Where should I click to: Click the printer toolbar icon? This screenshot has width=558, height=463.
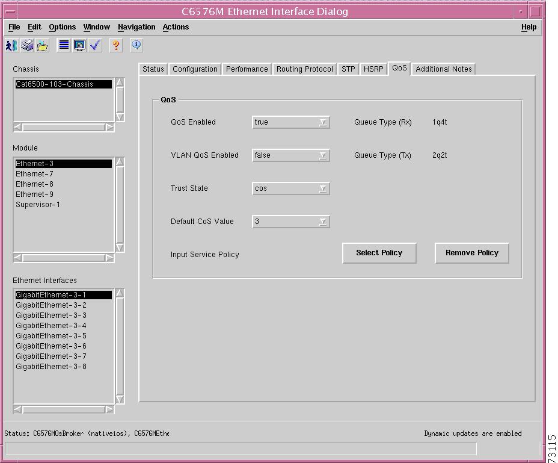pyautogui.click(x=27, y=45)
